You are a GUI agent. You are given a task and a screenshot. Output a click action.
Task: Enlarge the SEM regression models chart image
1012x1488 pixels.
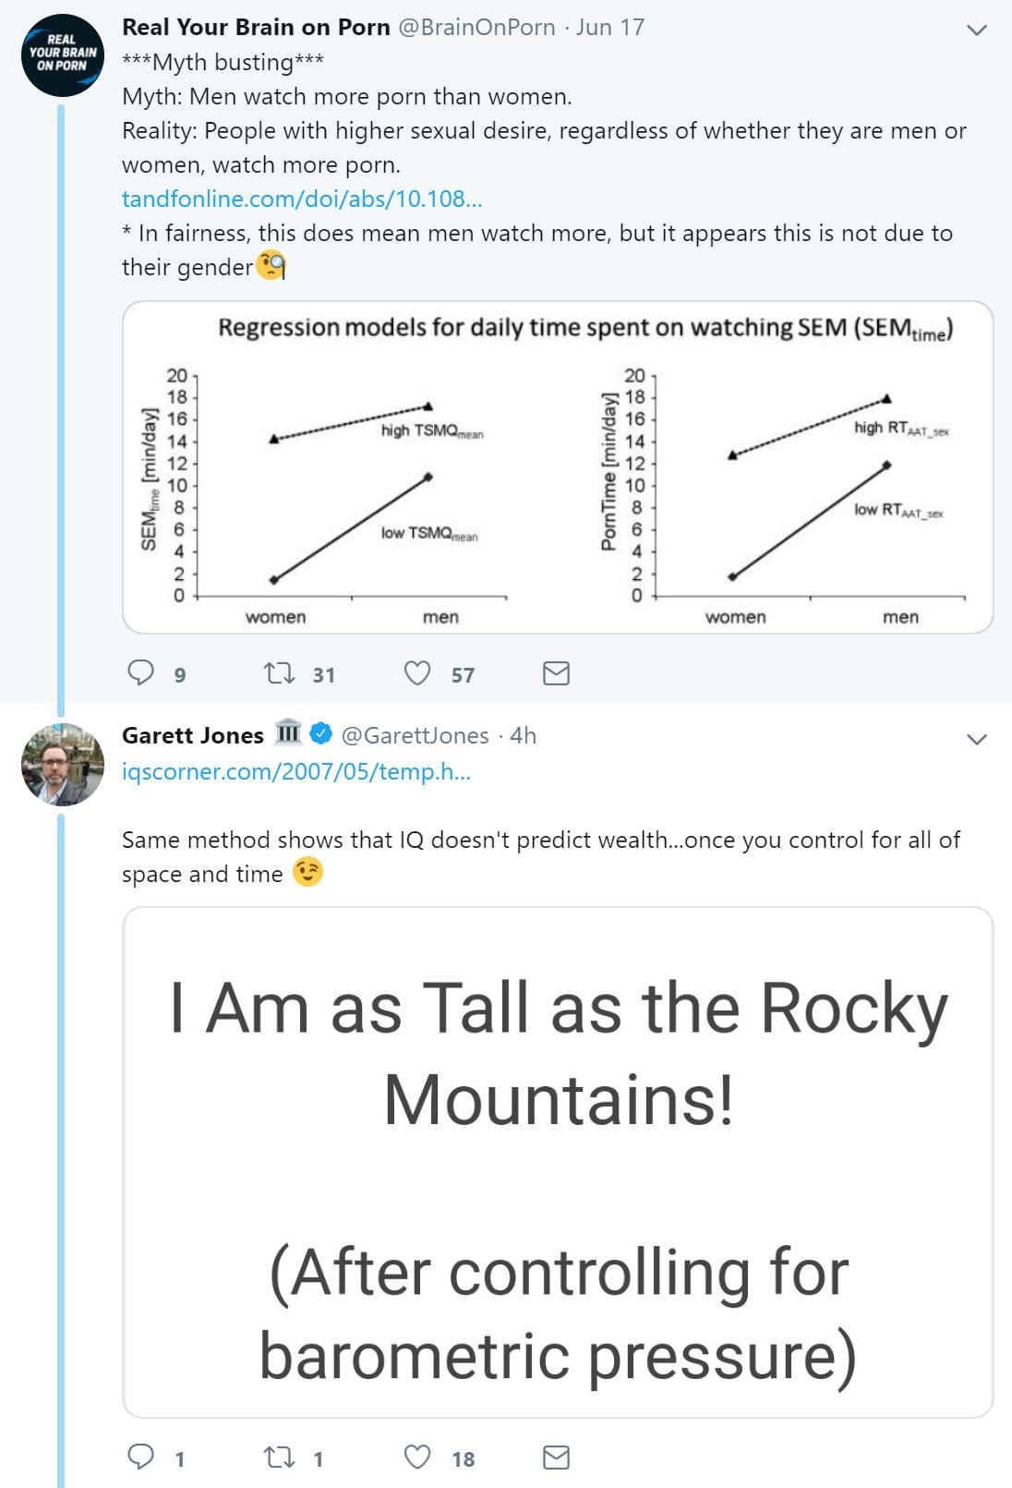[558, 467]
